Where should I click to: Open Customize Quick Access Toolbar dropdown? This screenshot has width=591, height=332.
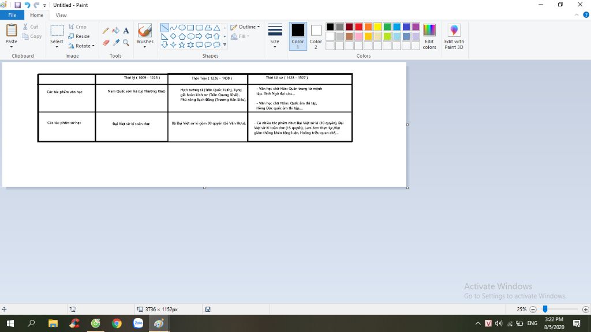click(x=44, y=5)
